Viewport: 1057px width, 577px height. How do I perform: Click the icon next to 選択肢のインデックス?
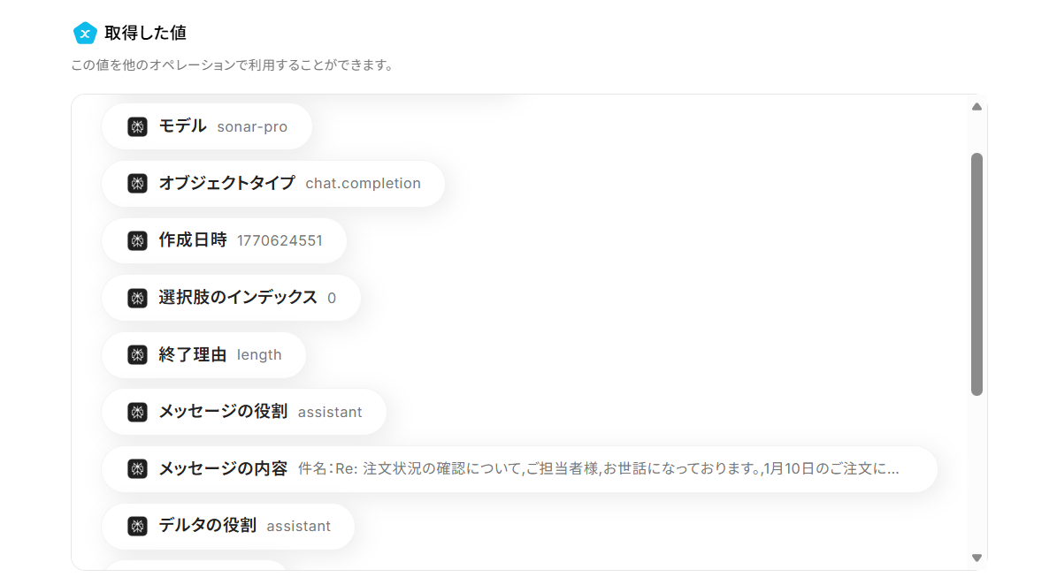click(137, 298)
